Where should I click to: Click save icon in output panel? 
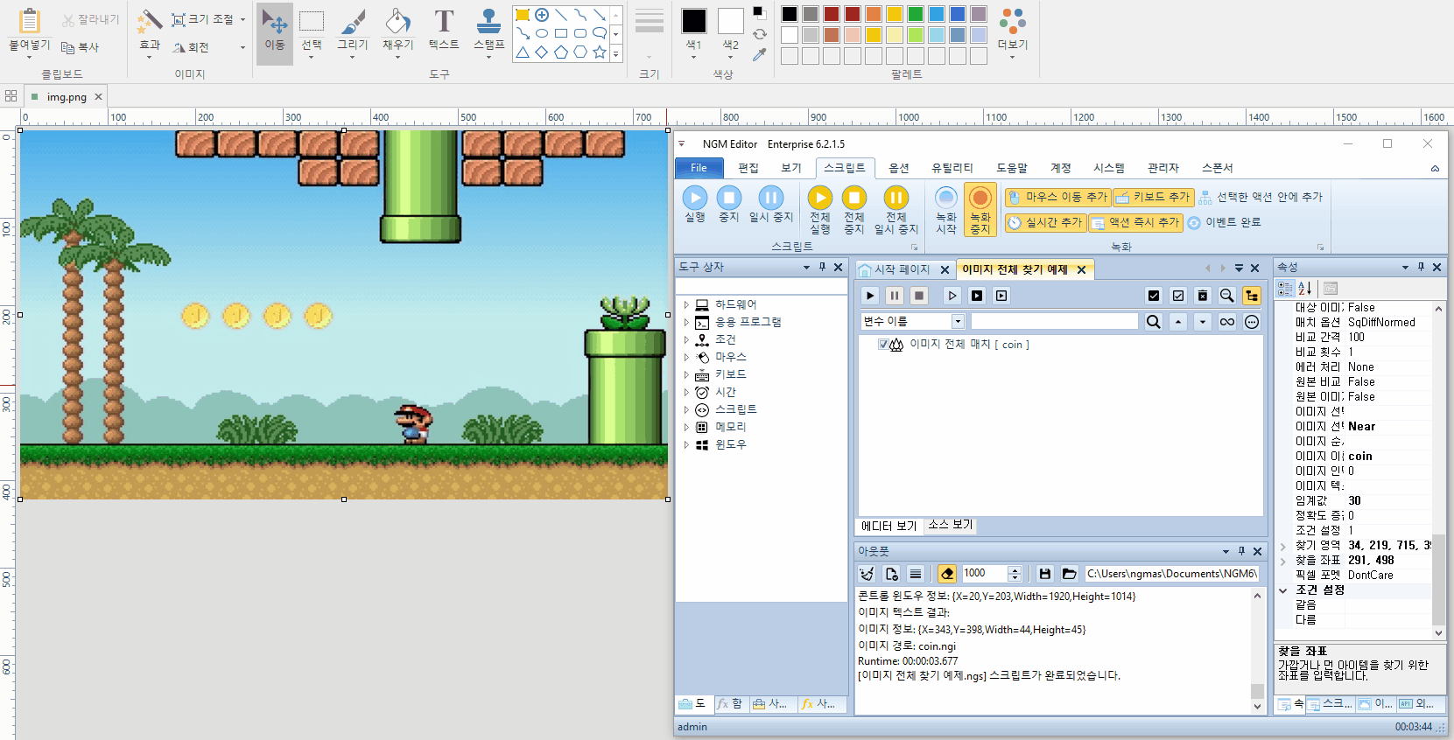[x=1044, y=574]
